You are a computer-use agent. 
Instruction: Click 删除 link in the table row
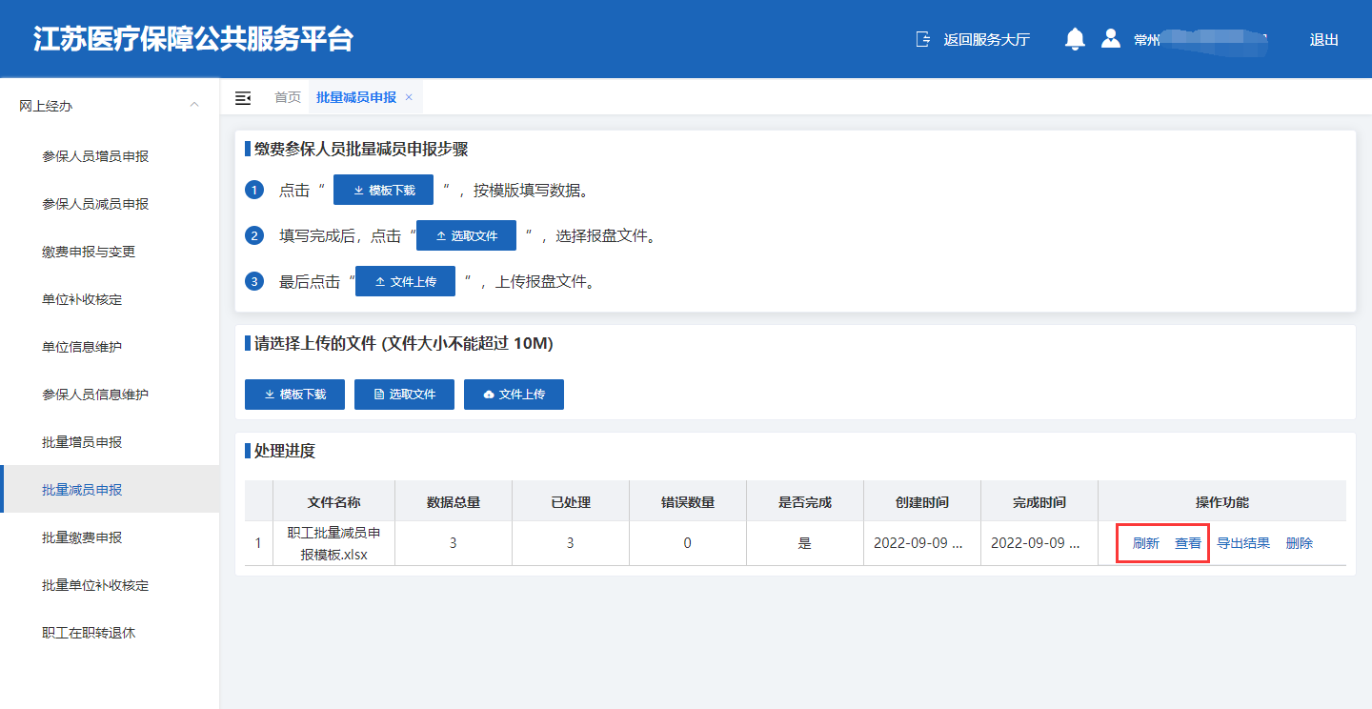(1299, 543)
